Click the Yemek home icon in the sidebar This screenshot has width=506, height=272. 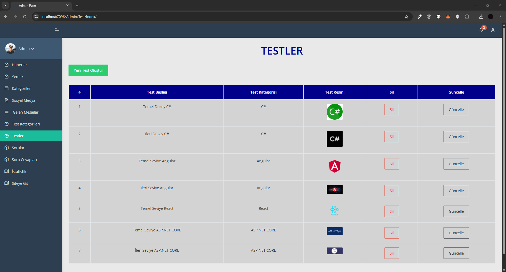tap(7, 76)
